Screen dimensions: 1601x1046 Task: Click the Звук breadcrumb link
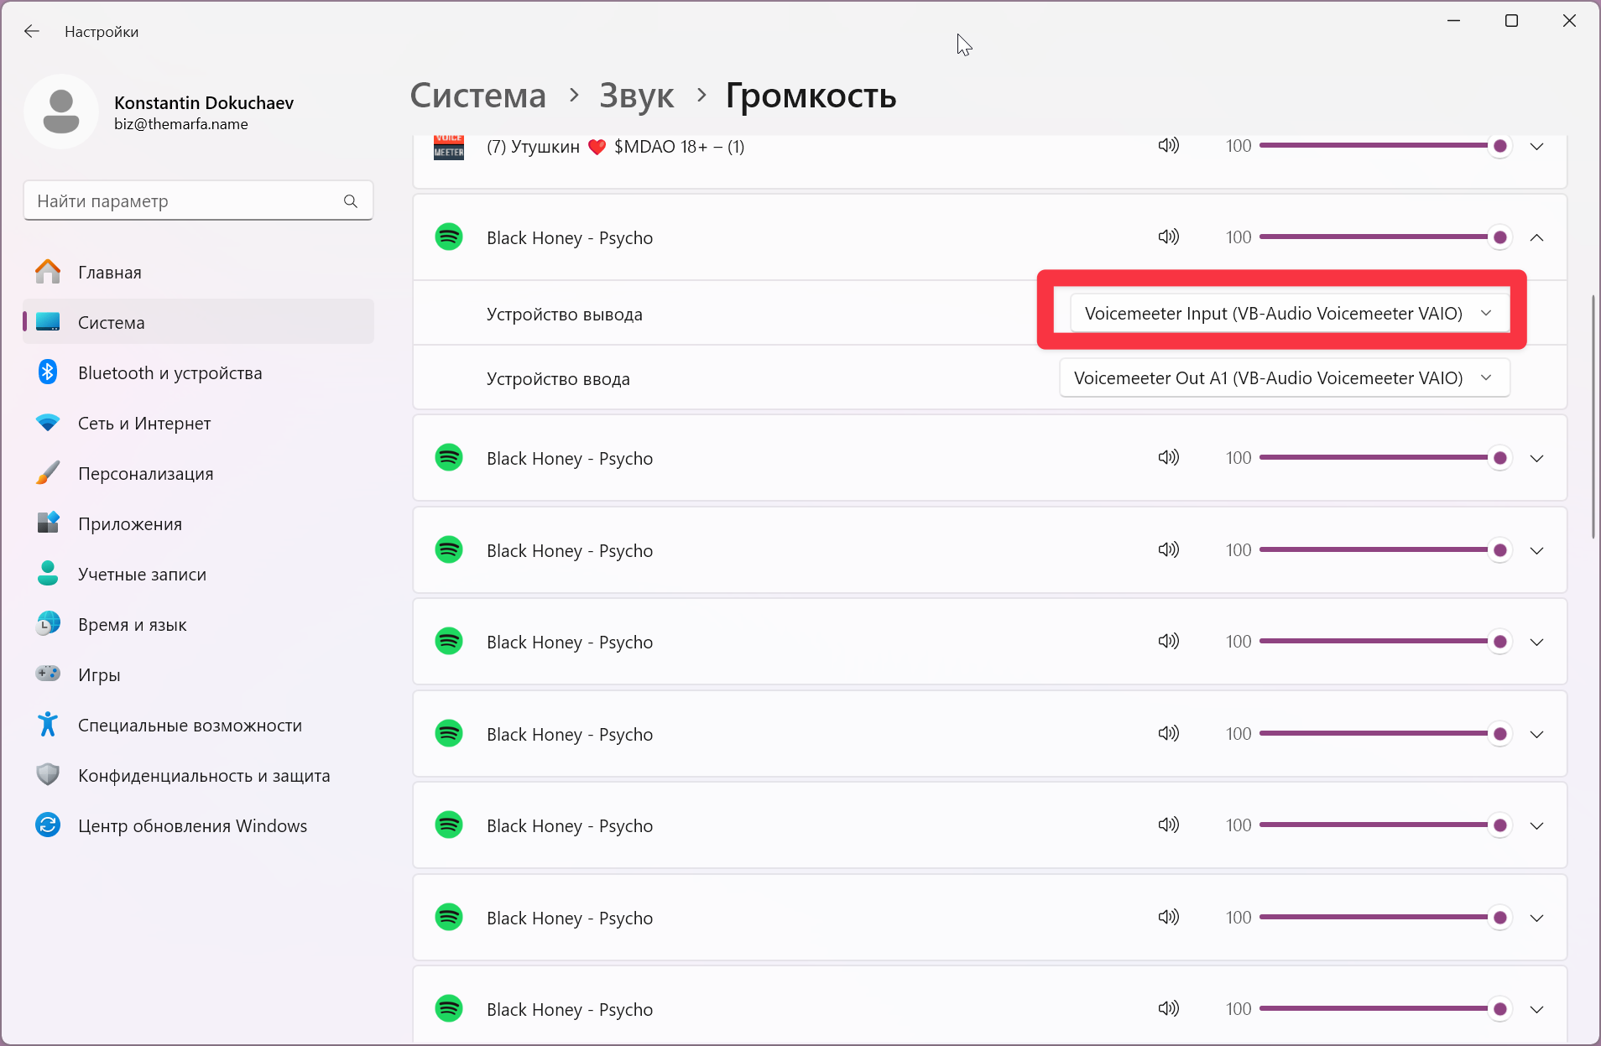(636, 96)
